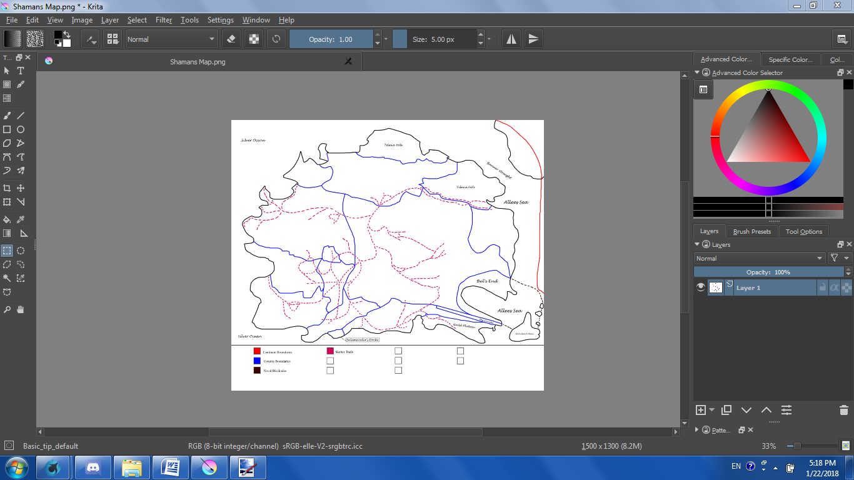Adjust the brush Opacity slider in toolbar
The width and height of the screenshot is (854, 480).
(331, 39)
